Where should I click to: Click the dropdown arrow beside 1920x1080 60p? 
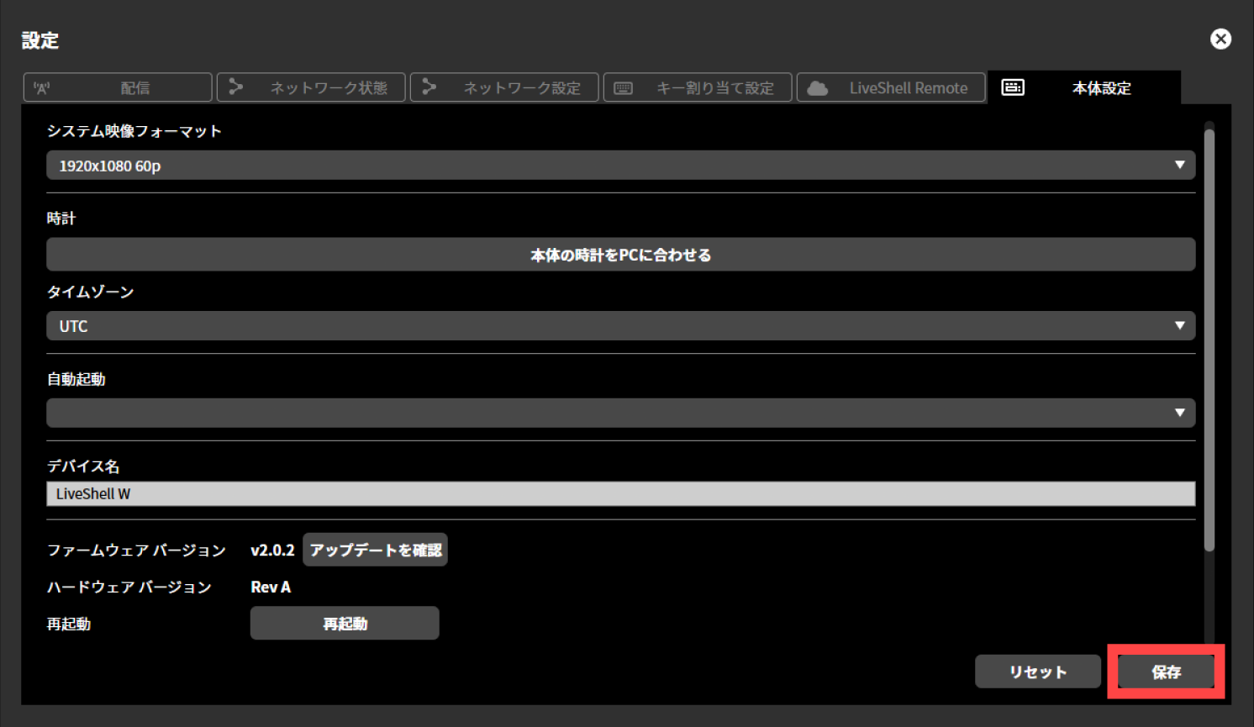tap(1181, 165)
